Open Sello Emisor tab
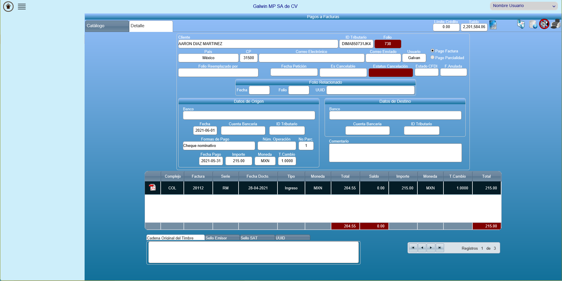 [222, 238]
